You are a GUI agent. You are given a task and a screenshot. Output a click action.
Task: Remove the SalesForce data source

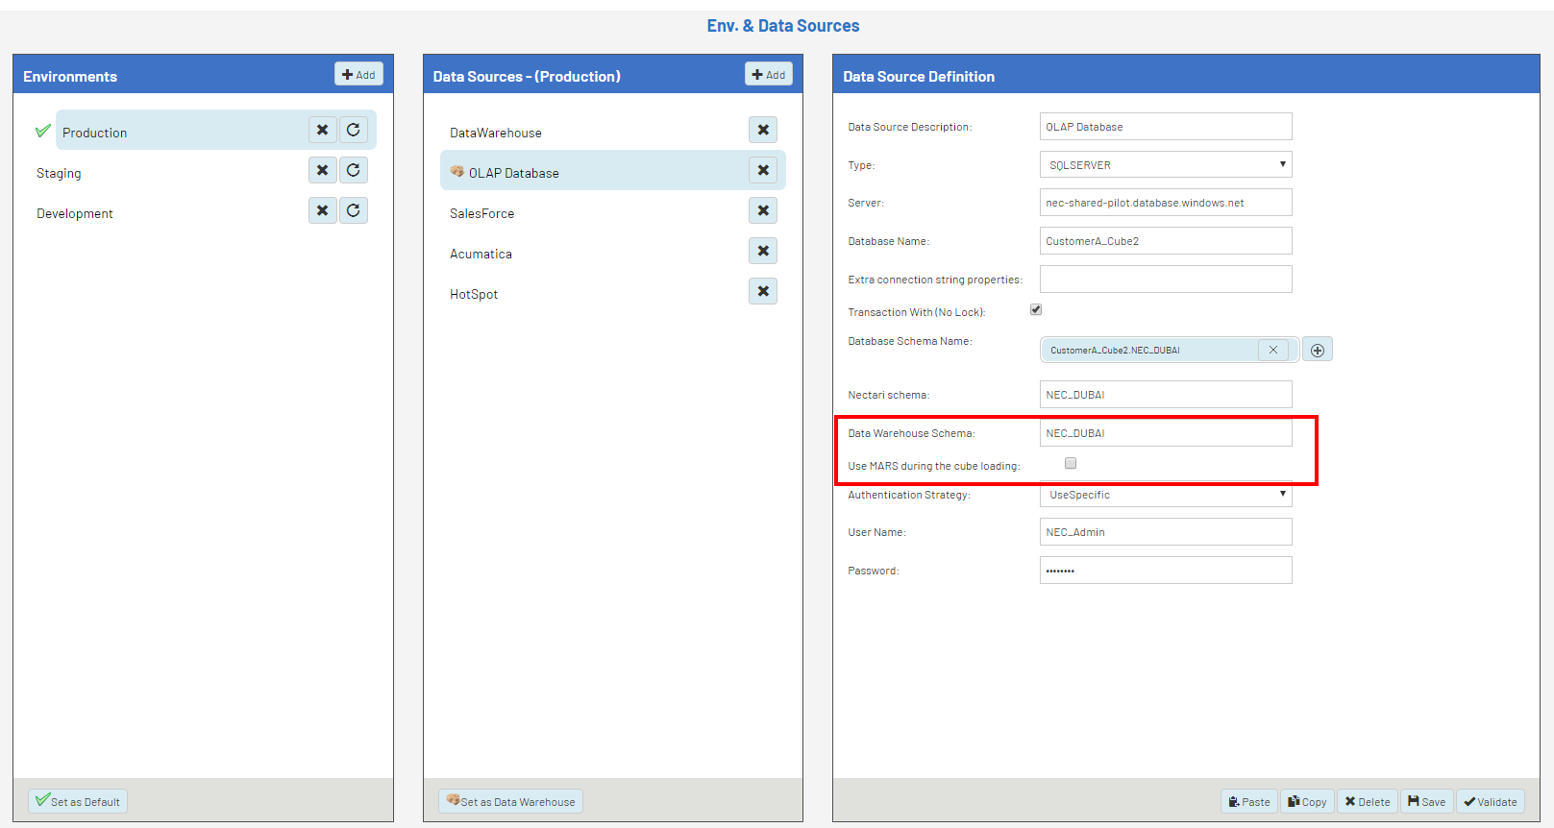click(x=762, y=210)
